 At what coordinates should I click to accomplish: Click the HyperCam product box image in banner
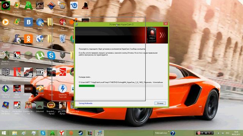[151, 35]
